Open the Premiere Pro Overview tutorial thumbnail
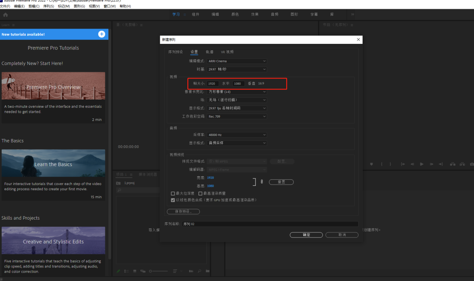This screenshot has height=281, width=474. coord(53,86)
